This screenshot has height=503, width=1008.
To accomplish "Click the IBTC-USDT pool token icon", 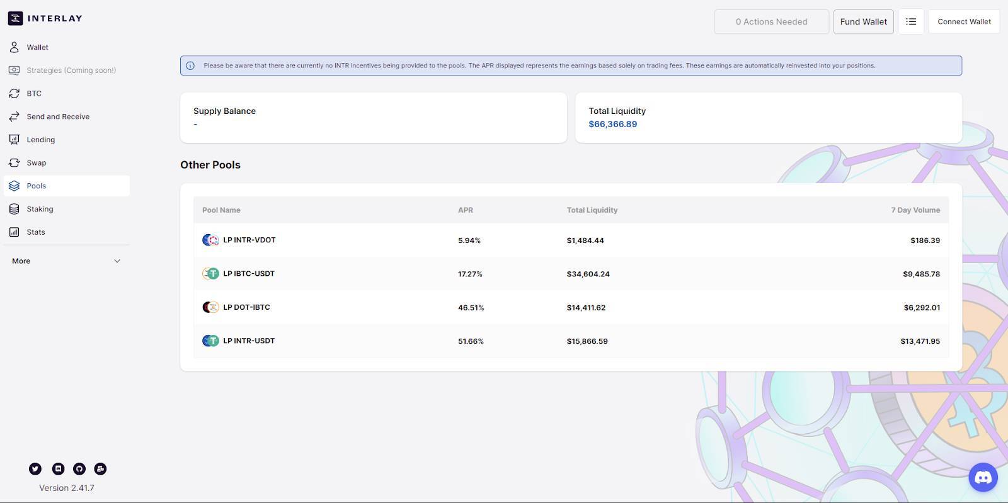I will click(210, 273).
